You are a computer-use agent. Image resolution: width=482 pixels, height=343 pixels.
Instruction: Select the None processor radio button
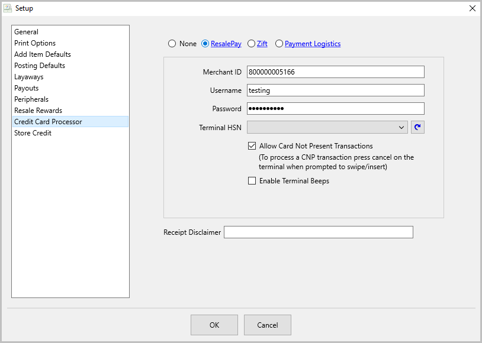coord(172,44)
